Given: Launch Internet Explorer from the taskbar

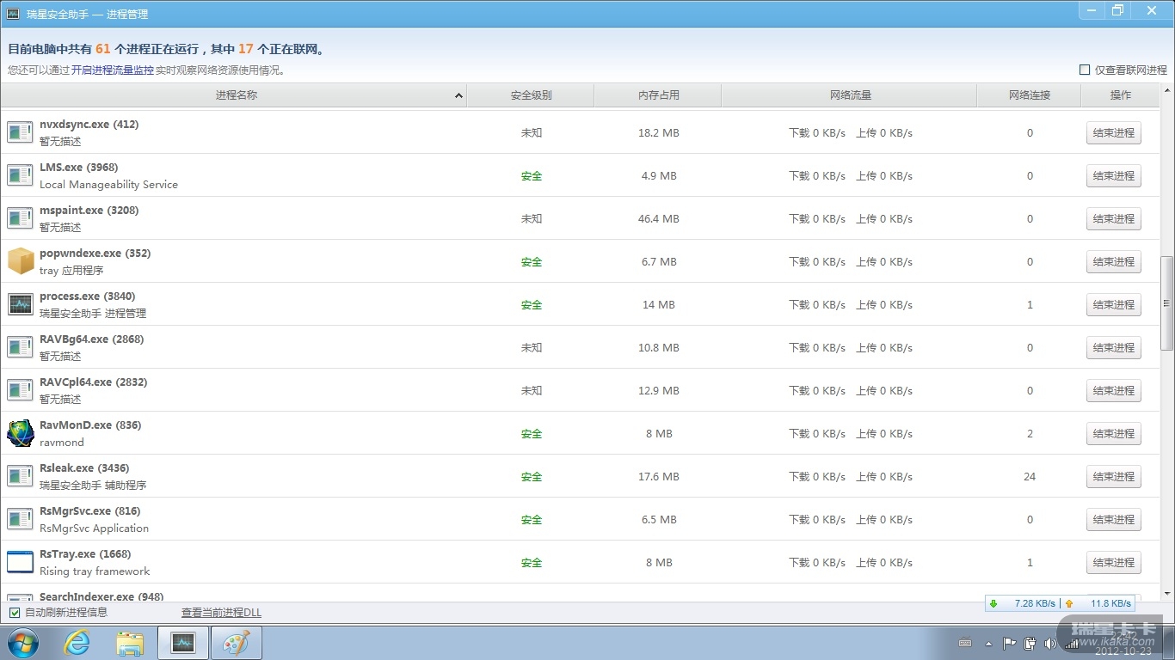Looking at the screenshot, I should point(77,643).
